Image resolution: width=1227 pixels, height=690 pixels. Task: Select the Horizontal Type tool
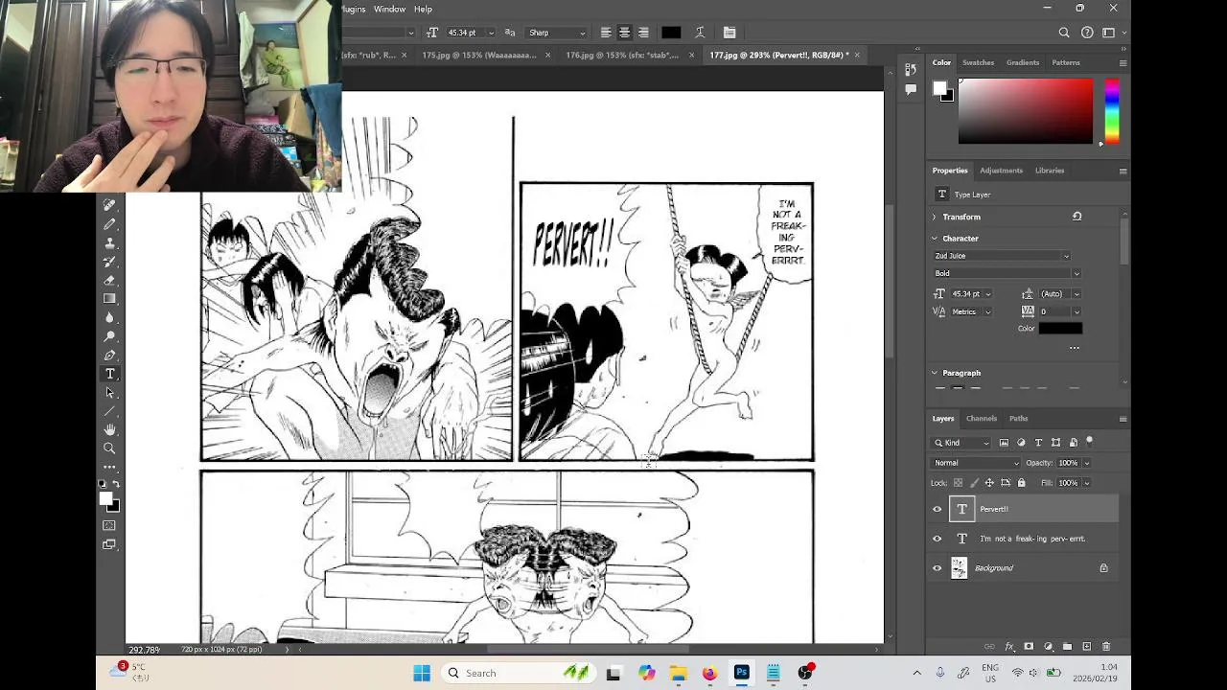click(109, 374)
